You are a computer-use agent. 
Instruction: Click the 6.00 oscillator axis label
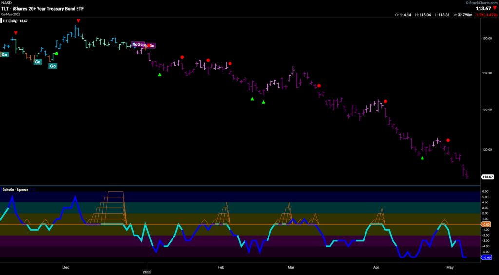[485, 191]
